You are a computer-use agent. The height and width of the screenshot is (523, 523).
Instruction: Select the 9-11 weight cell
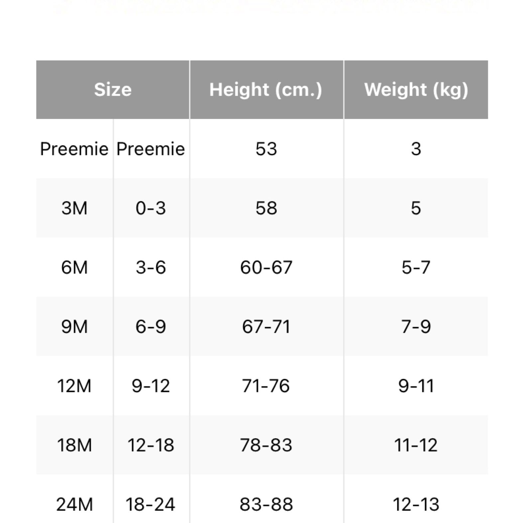[416, 386]
